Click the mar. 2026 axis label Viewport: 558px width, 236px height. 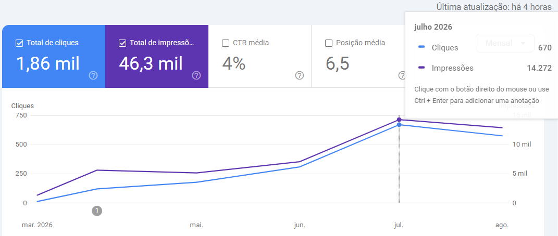(x=37, y=225)
